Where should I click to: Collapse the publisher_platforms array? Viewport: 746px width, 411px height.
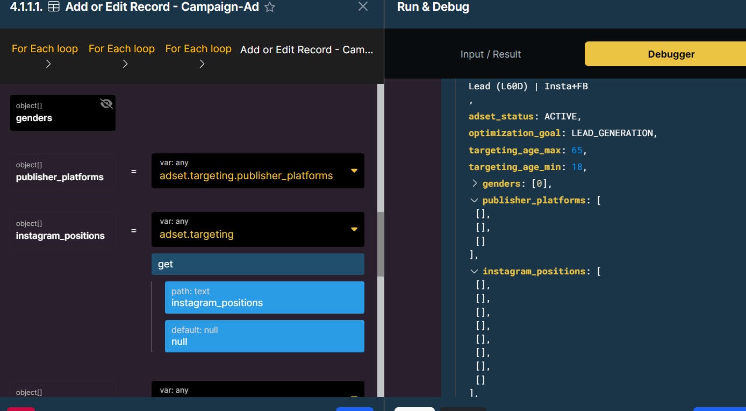tap(475, 200)
